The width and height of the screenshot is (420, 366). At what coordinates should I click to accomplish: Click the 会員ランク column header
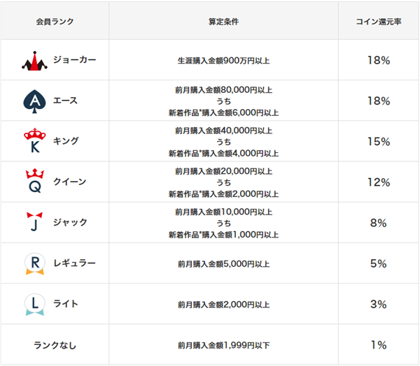tap(55, 21)
